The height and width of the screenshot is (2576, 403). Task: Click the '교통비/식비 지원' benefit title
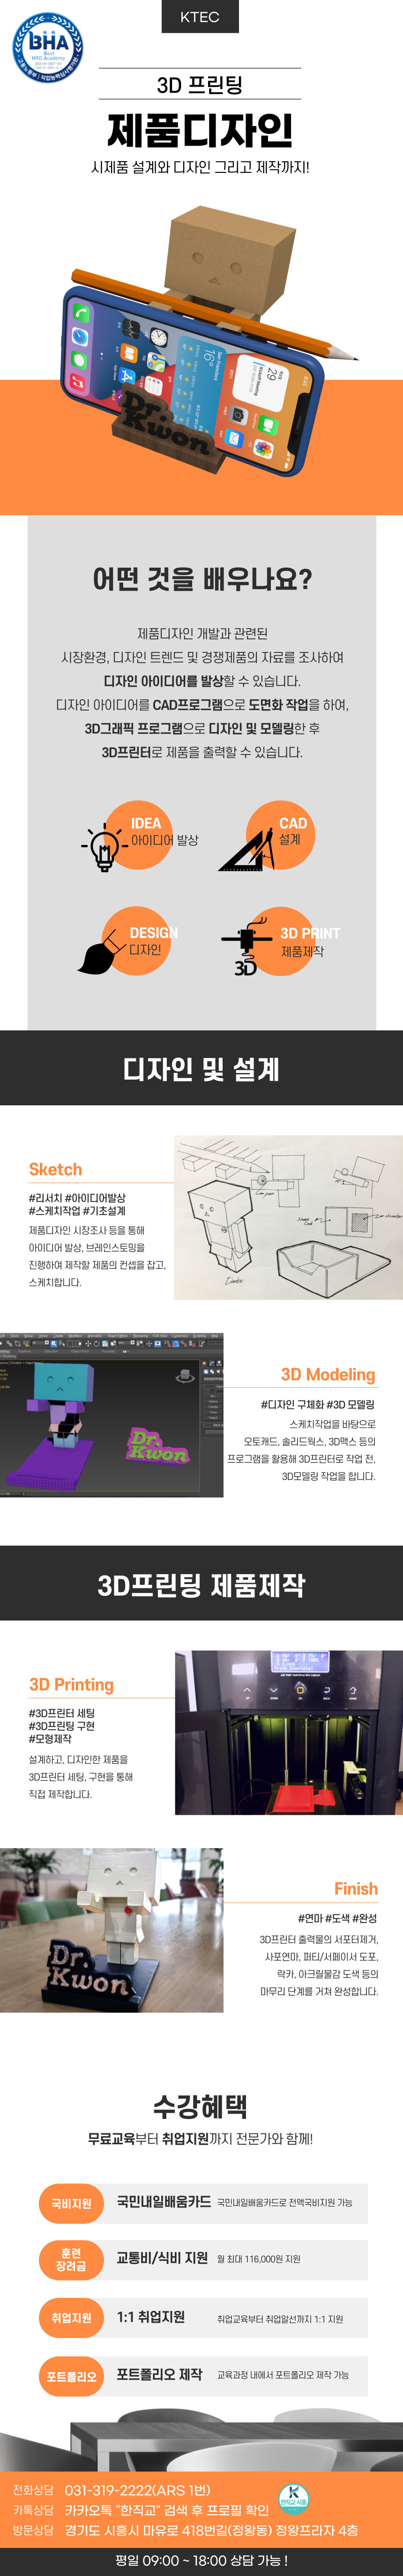(x=162, y=2258)
